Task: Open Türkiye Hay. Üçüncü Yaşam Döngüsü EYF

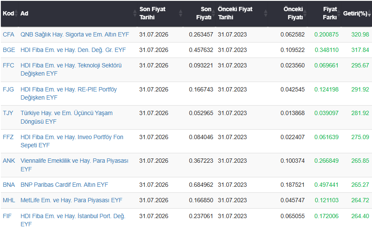Action: point(66,117)
